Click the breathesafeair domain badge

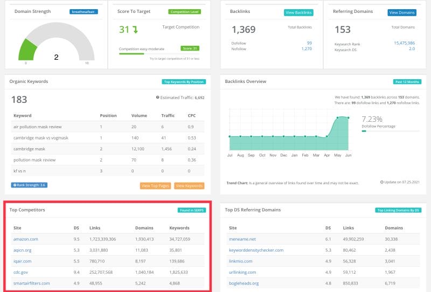[84, 12]
